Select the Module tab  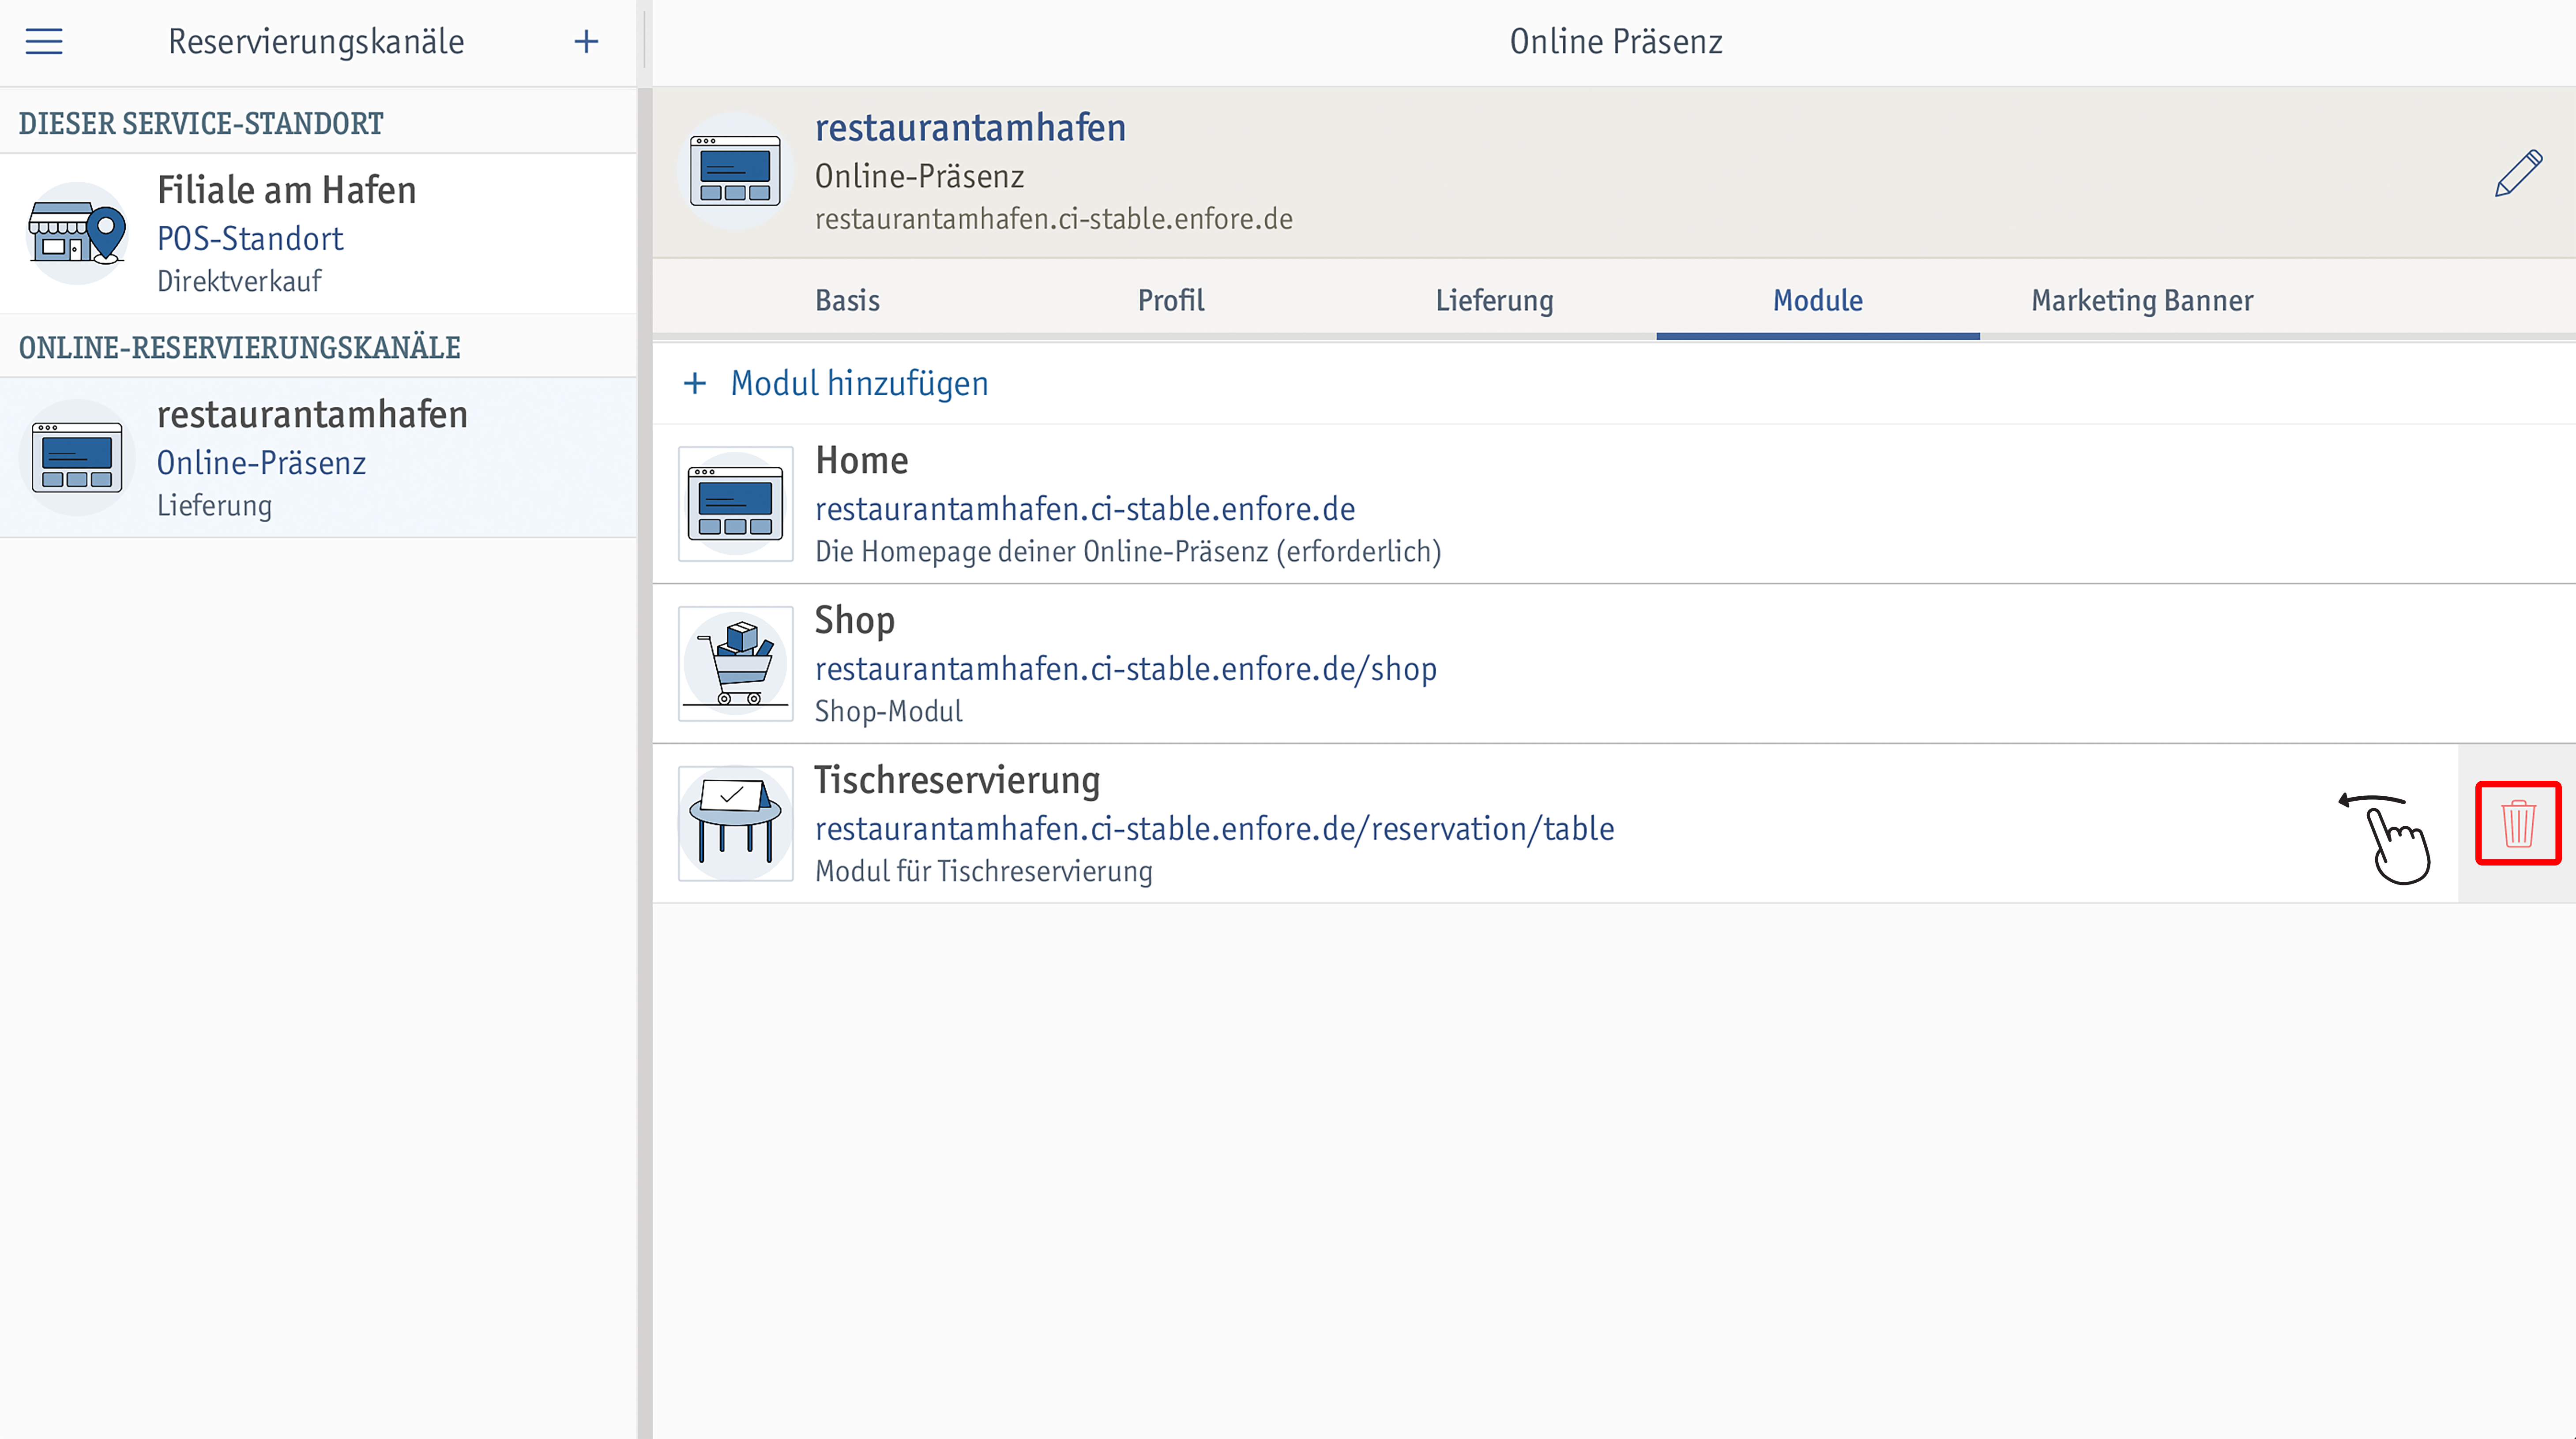coord(1817,300)
